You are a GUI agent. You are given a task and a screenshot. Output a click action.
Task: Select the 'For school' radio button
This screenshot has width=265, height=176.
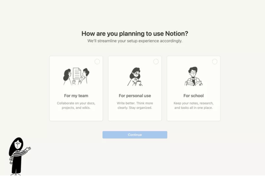coord(215,62)
